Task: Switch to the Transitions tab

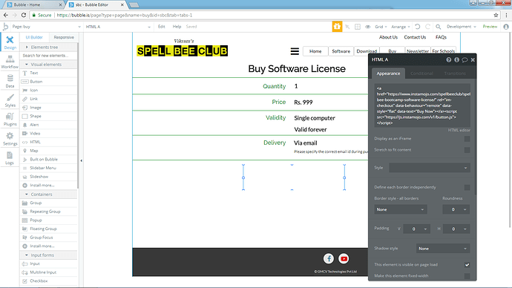Action: pyautogui.click(x=455, y=73)
